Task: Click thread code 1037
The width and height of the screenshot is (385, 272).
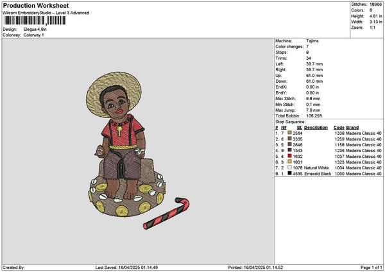Action: pos(339,156)
